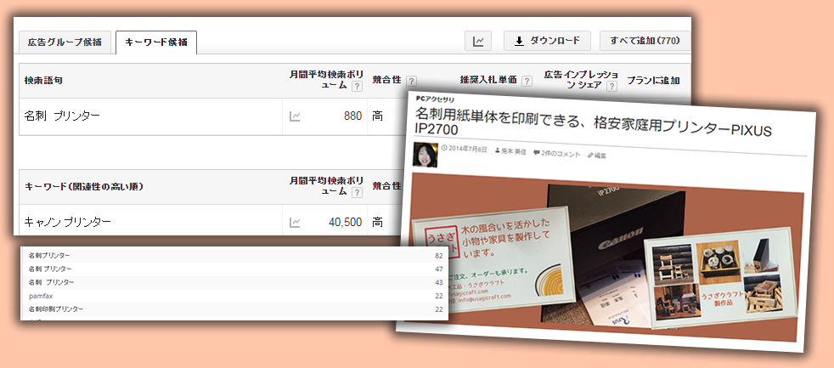Viewport: 834px width, 368px height.
Task: Click the author avatar photo
Action: tap(425, 155)
